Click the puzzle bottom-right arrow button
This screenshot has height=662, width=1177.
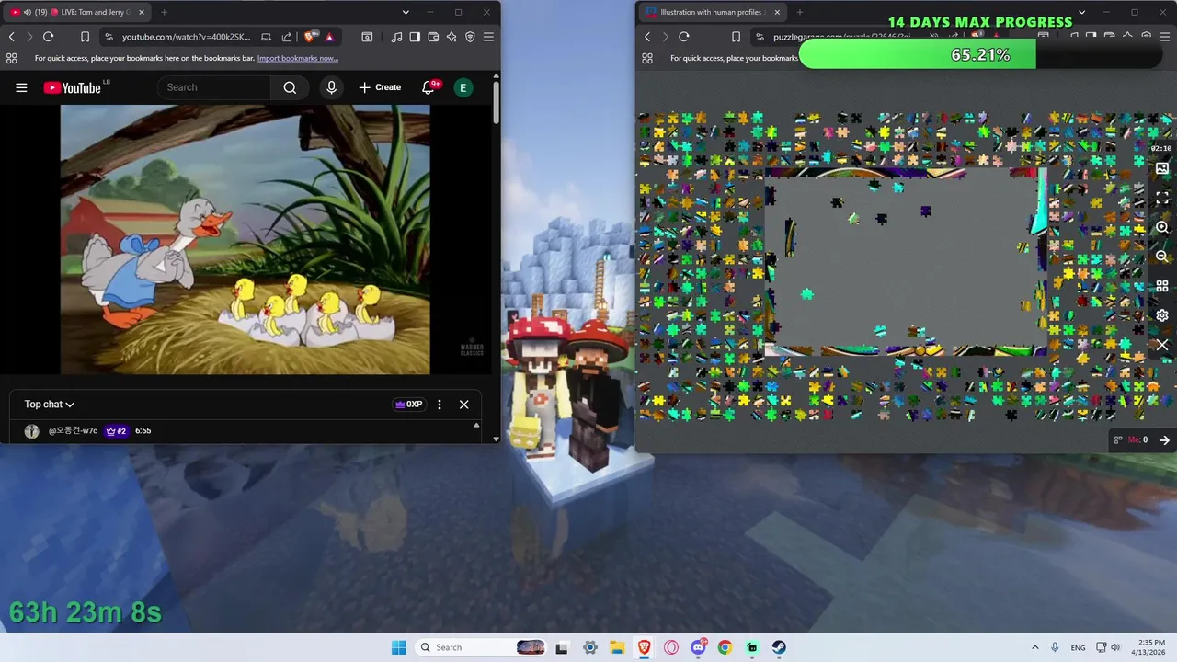[1164, 440]
